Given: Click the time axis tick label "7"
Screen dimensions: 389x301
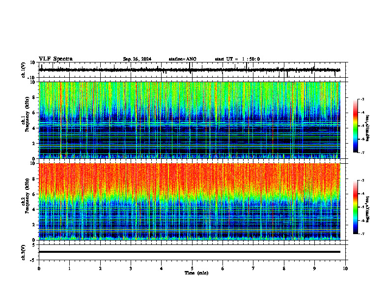Looking at the screenshot, I should tap(253, 269).
